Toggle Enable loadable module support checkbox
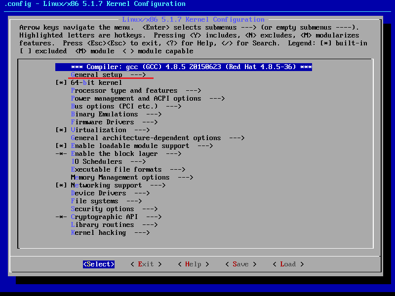The height and width of the screenshot is (296, 395). pyautogui.click(x=61, y=146)
